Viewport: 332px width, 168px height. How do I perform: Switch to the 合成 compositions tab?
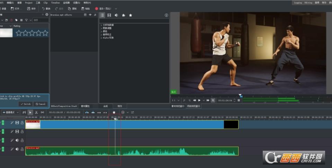[x=106, y=106]
